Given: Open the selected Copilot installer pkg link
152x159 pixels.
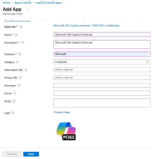Looking at the screenshot, I should click(86, 26).
